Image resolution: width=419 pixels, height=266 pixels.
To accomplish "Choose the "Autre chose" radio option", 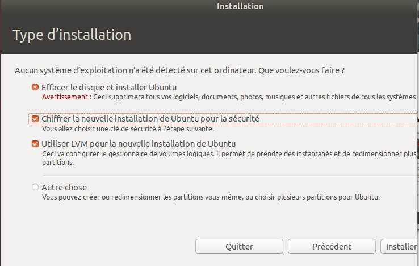I will (35, 187).
